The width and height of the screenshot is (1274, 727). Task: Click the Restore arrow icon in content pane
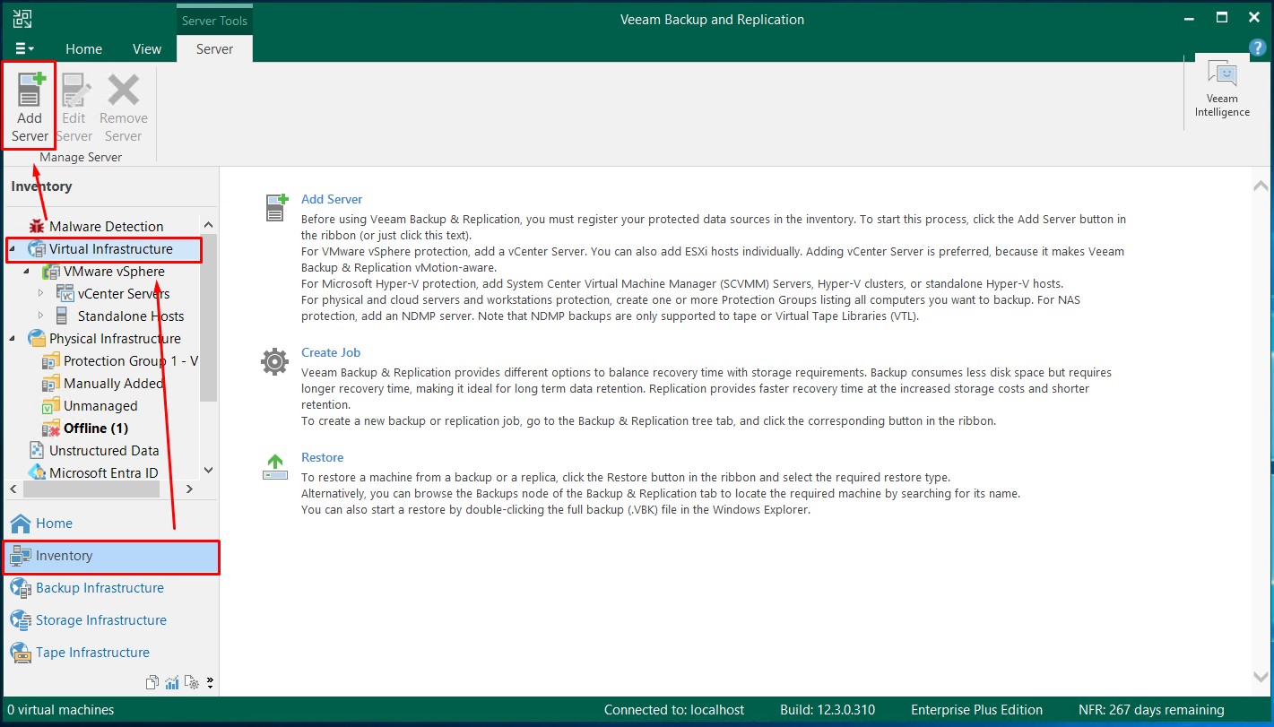(x=274, y=466)
